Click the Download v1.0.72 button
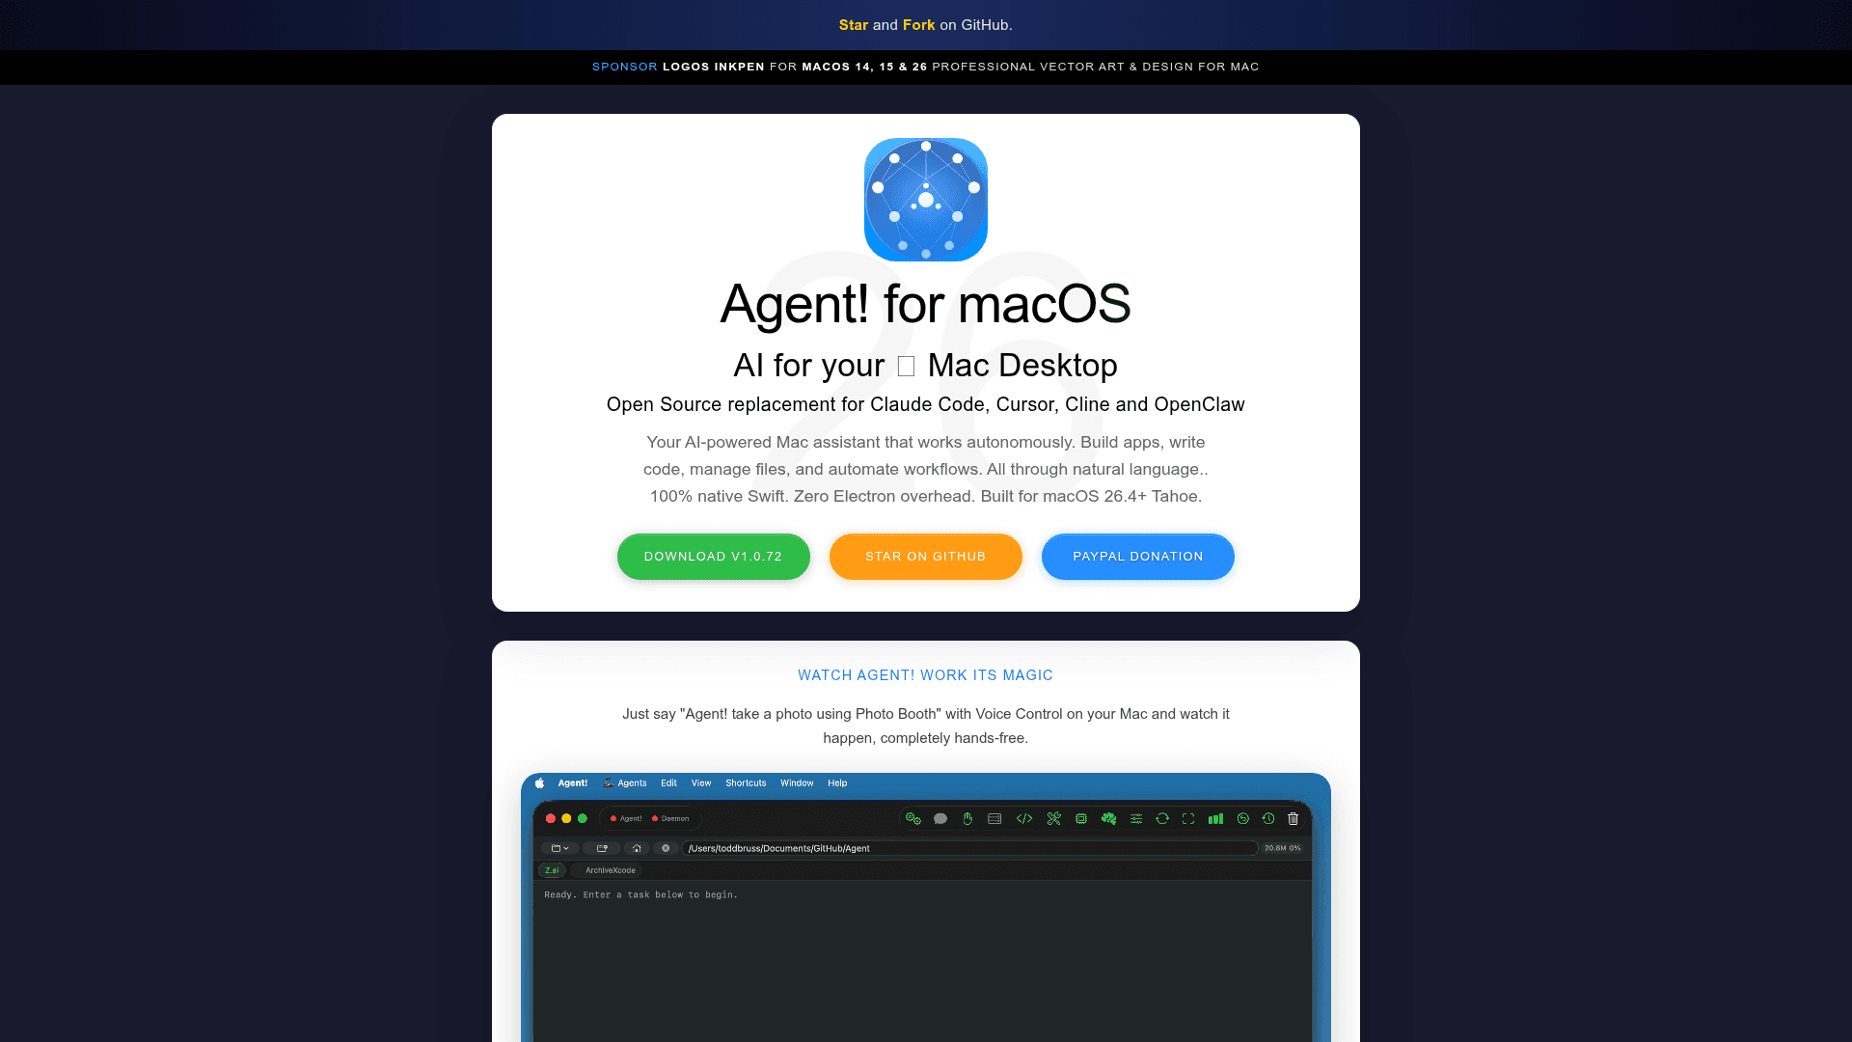1852x1042 pixels. [x=714, y=557]
